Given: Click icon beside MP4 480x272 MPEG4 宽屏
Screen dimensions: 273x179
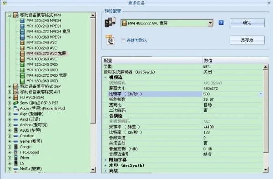Looking at the screenshot, I should point(22,32).
